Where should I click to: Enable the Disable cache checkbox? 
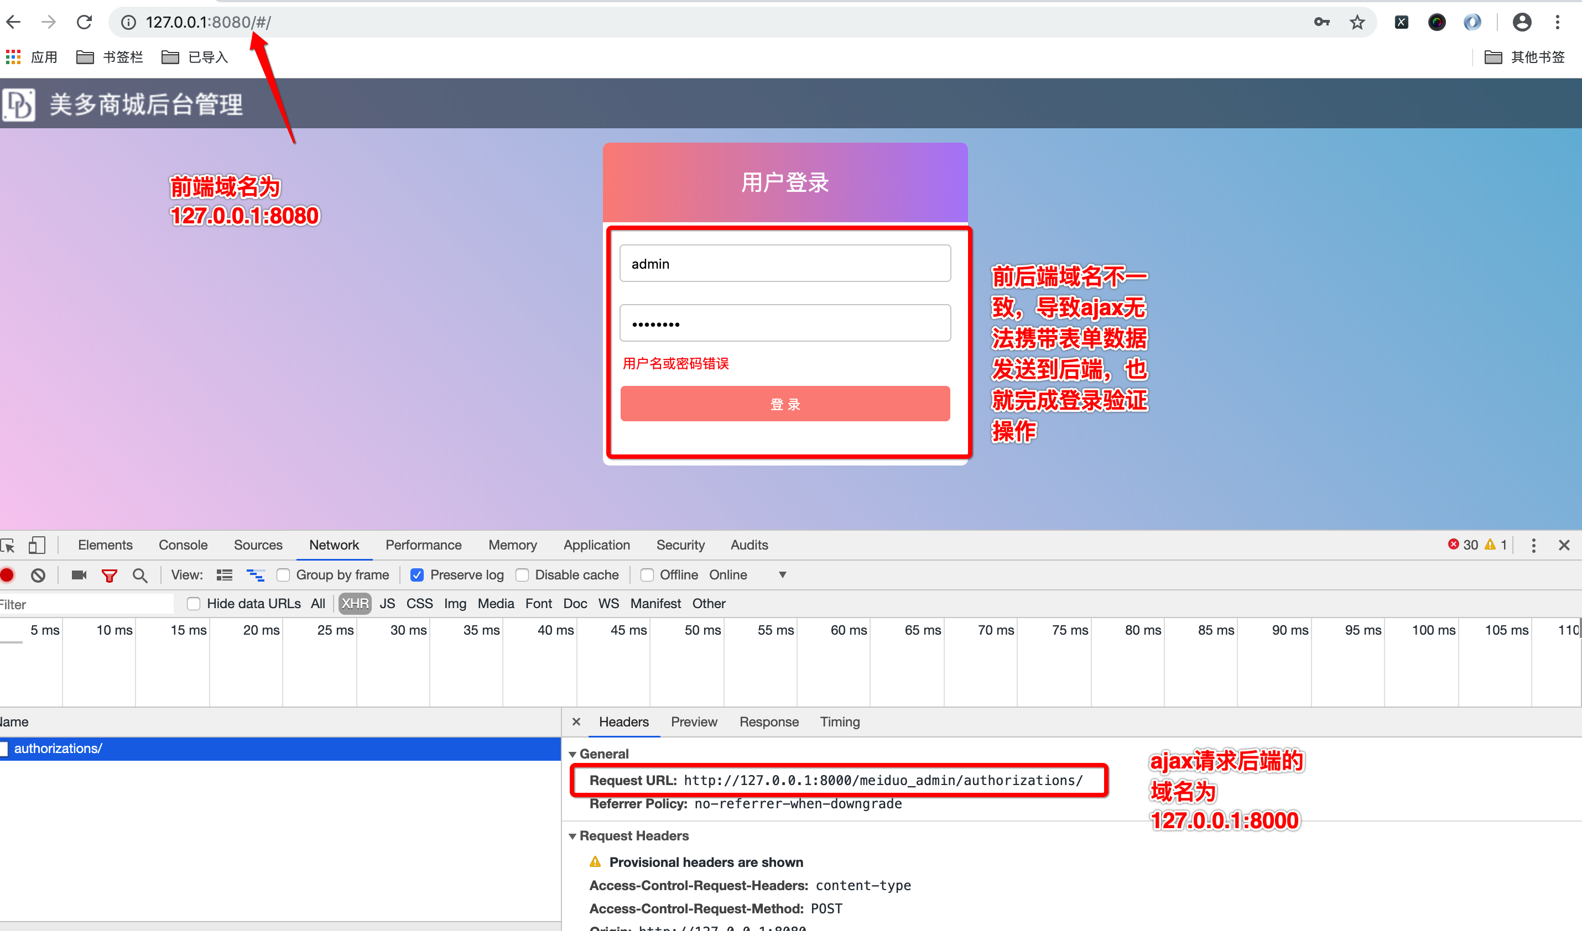click(x=522, y=574)
